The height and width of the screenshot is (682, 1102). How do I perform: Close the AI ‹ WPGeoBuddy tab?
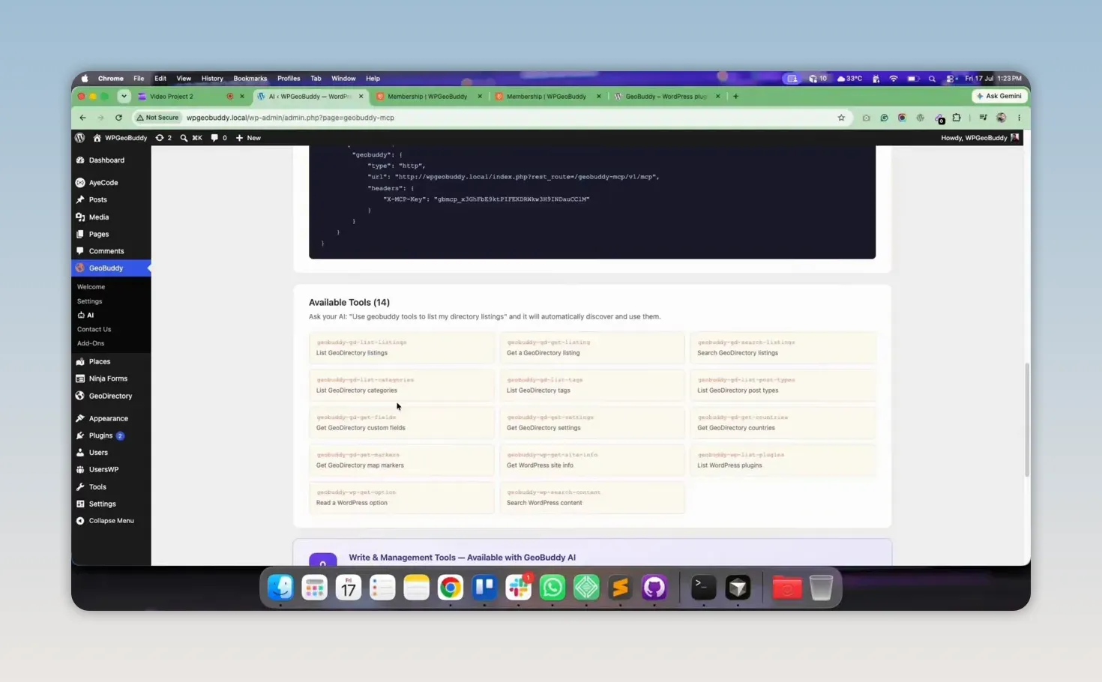(x=361, y=96)
